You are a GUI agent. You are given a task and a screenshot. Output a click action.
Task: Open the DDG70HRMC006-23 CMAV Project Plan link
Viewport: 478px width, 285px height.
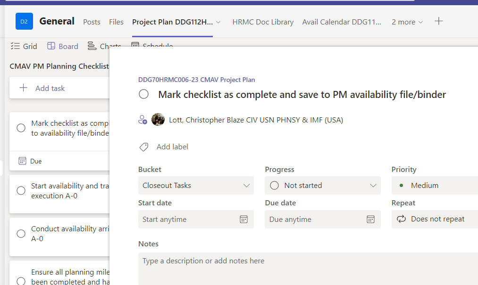click(196, 80)
